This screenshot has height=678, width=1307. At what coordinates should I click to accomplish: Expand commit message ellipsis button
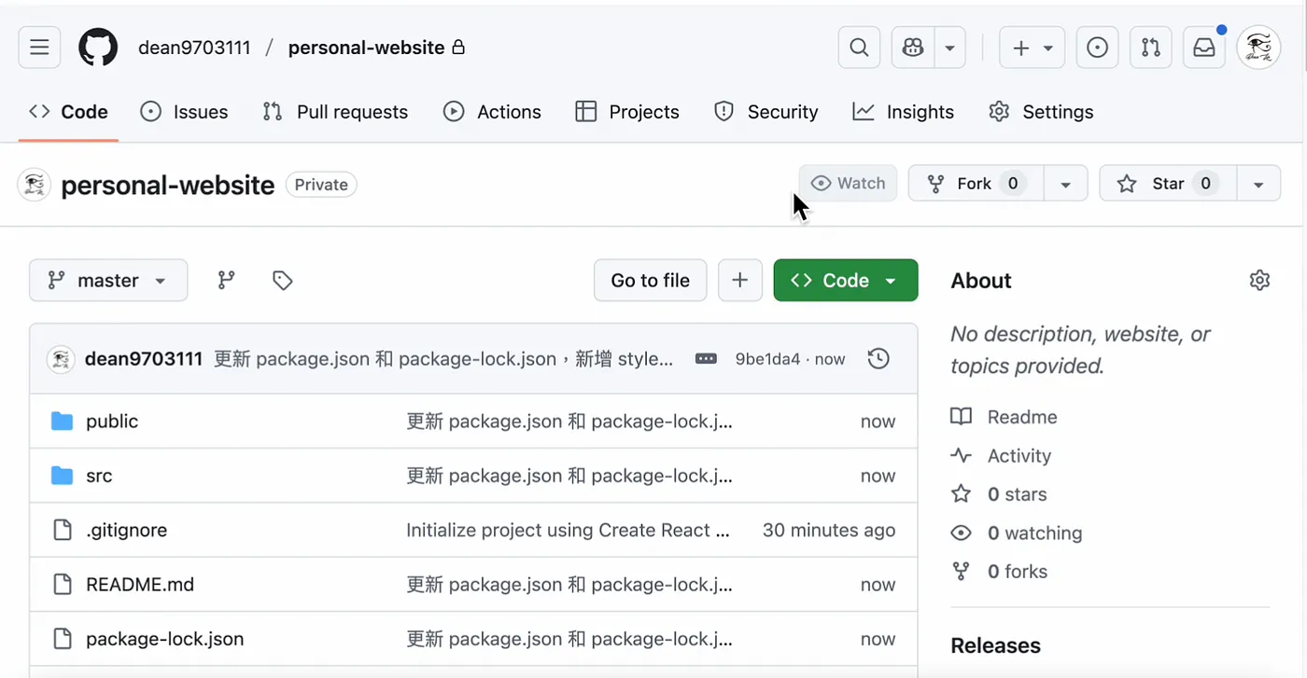click(706, 359)
